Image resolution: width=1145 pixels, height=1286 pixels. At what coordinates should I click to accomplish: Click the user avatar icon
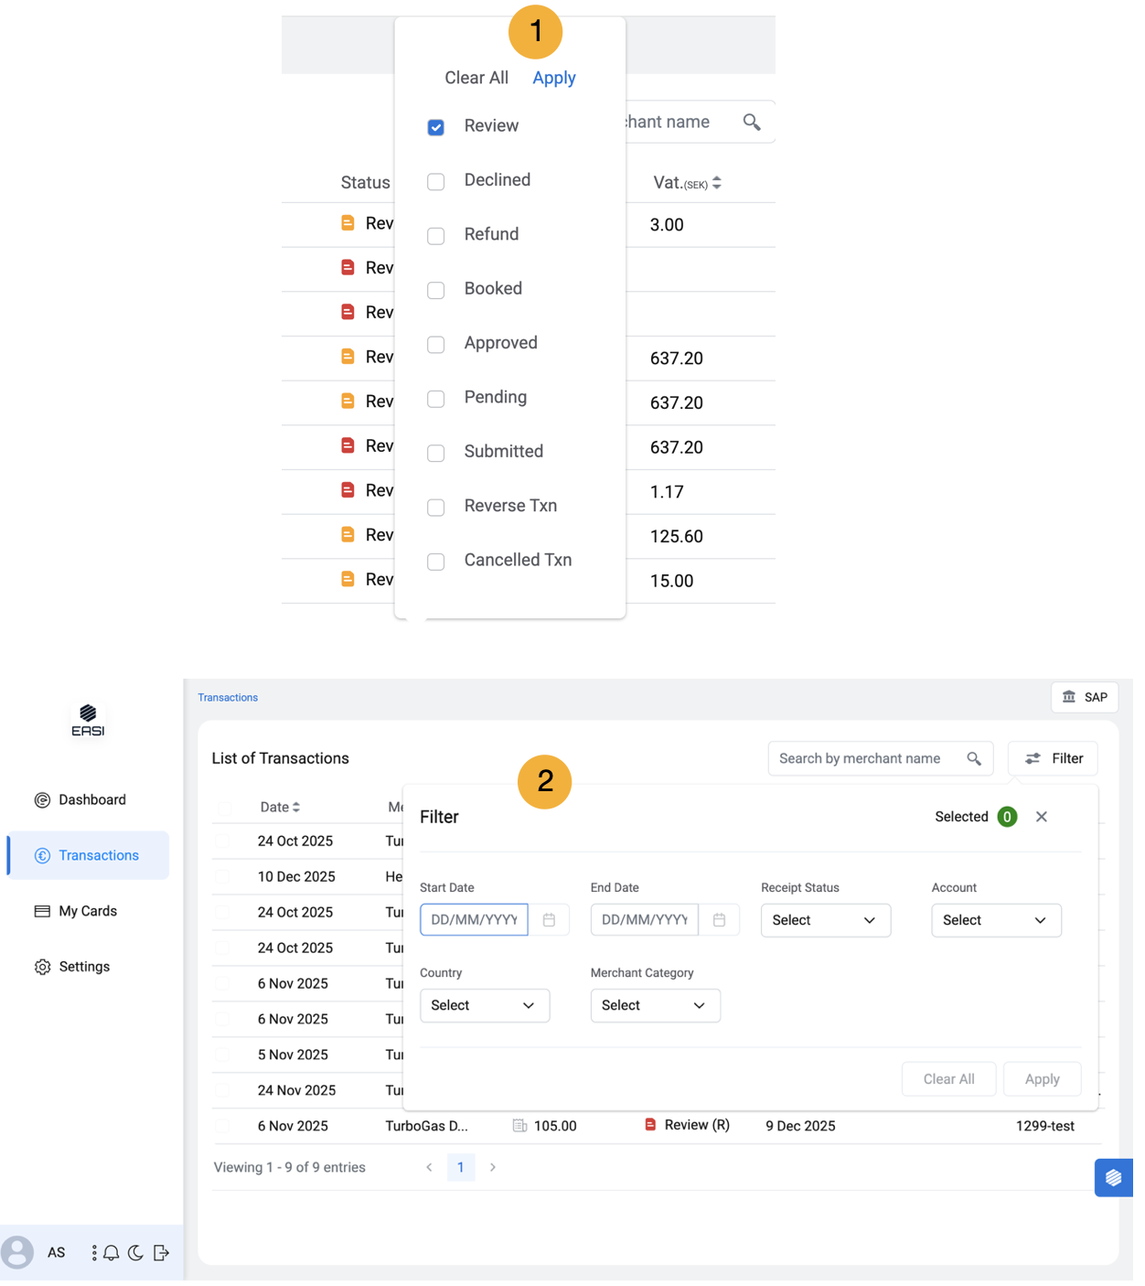click(17, 1252)
